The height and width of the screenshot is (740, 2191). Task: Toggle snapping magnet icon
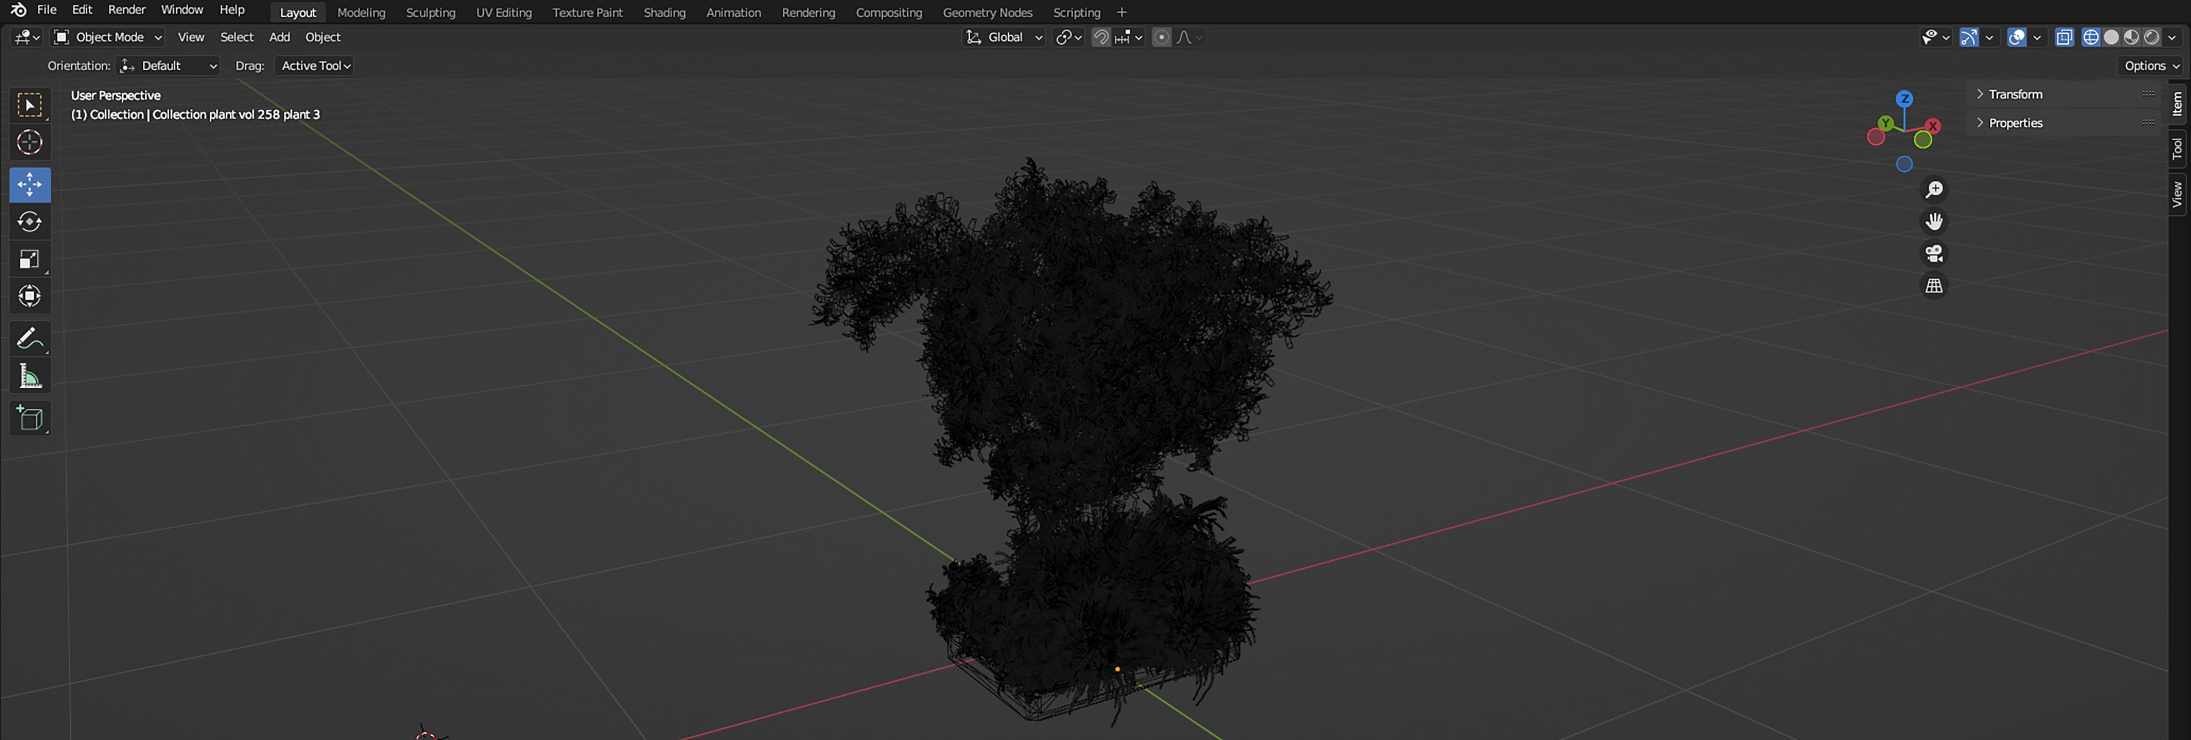(1101, 37)
